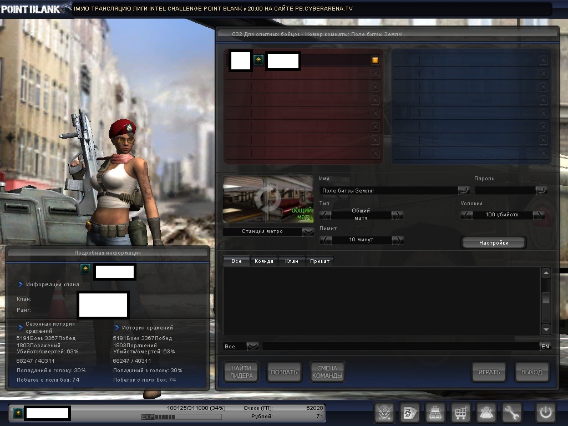Expand the Информация клана section arrow

coord(21,285)
